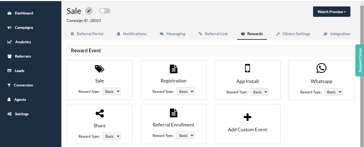The image size is (364, 147).
Task: Click the App Install phone icon
Action: pyautogui.click(x=247, y=68)
